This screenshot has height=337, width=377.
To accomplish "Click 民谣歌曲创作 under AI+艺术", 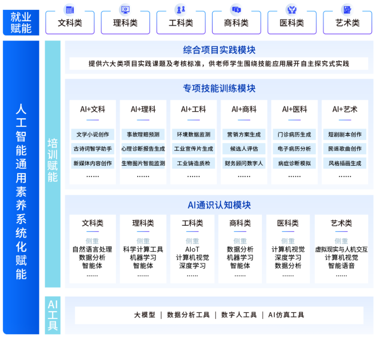I will pyautogui.click(x=345, y=149).
